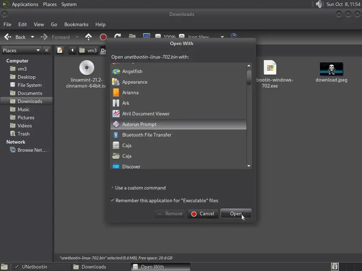362x271 pixels.
Task: Click the date and time clock
Action: 343,4
